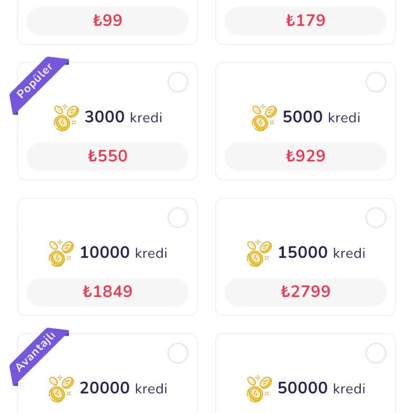Click the ₺179 price pill
The image size is (413, 413).
(305, 20)
